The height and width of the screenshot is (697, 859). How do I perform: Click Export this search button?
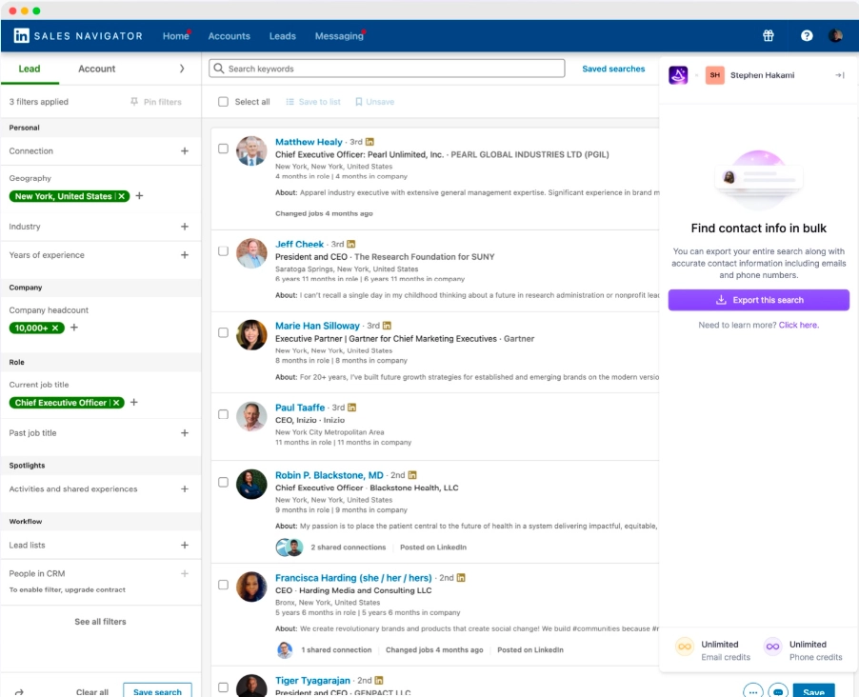759,300
